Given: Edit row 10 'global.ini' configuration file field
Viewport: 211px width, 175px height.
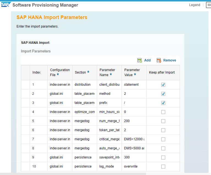Looking at the screenshot, I should (60, 166).
